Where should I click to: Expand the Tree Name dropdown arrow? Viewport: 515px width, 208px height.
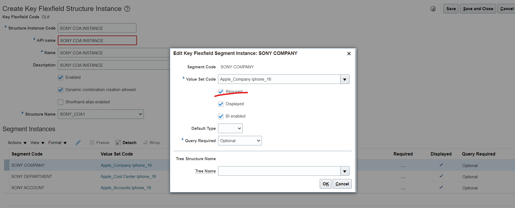coord(345,171)
